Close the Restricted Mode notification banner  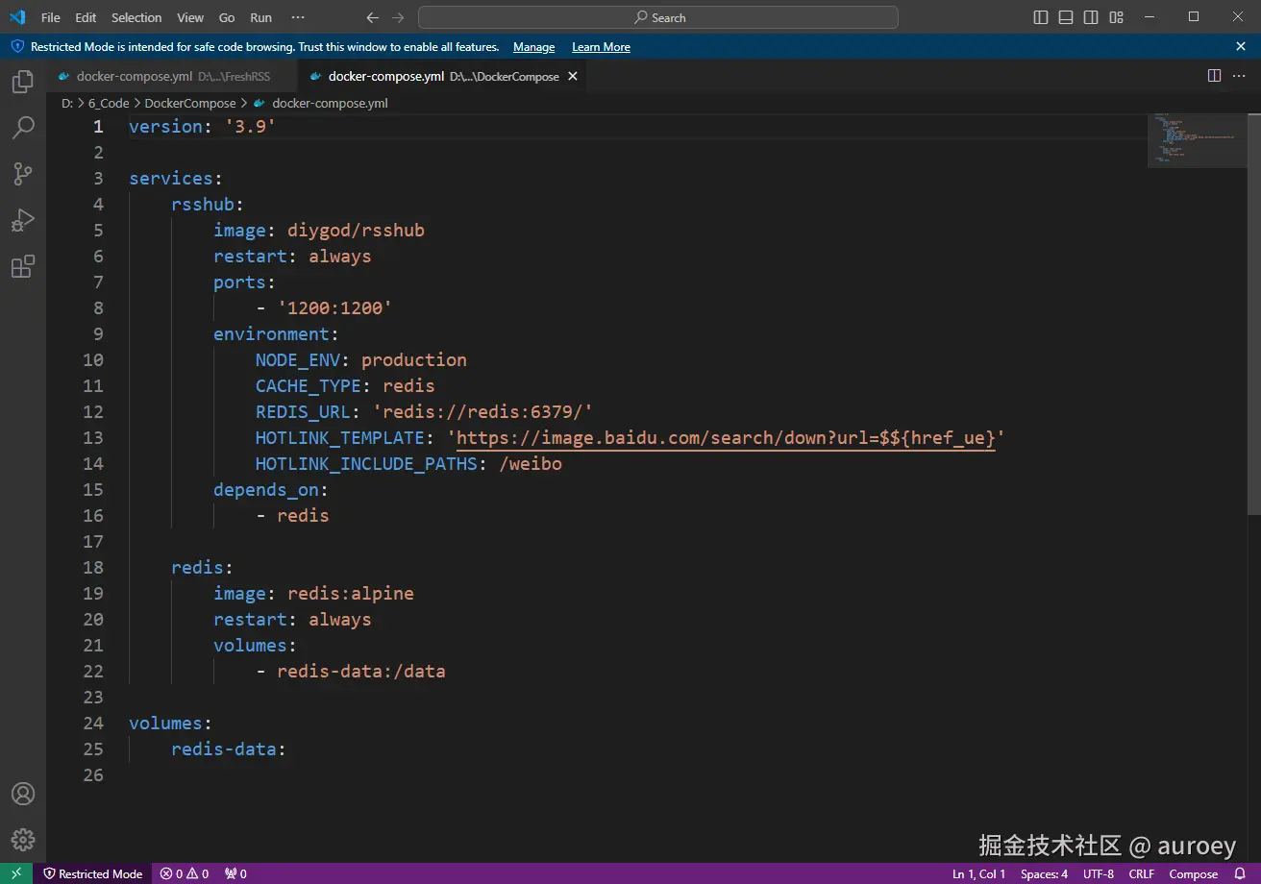click(x=1241, y=46)
